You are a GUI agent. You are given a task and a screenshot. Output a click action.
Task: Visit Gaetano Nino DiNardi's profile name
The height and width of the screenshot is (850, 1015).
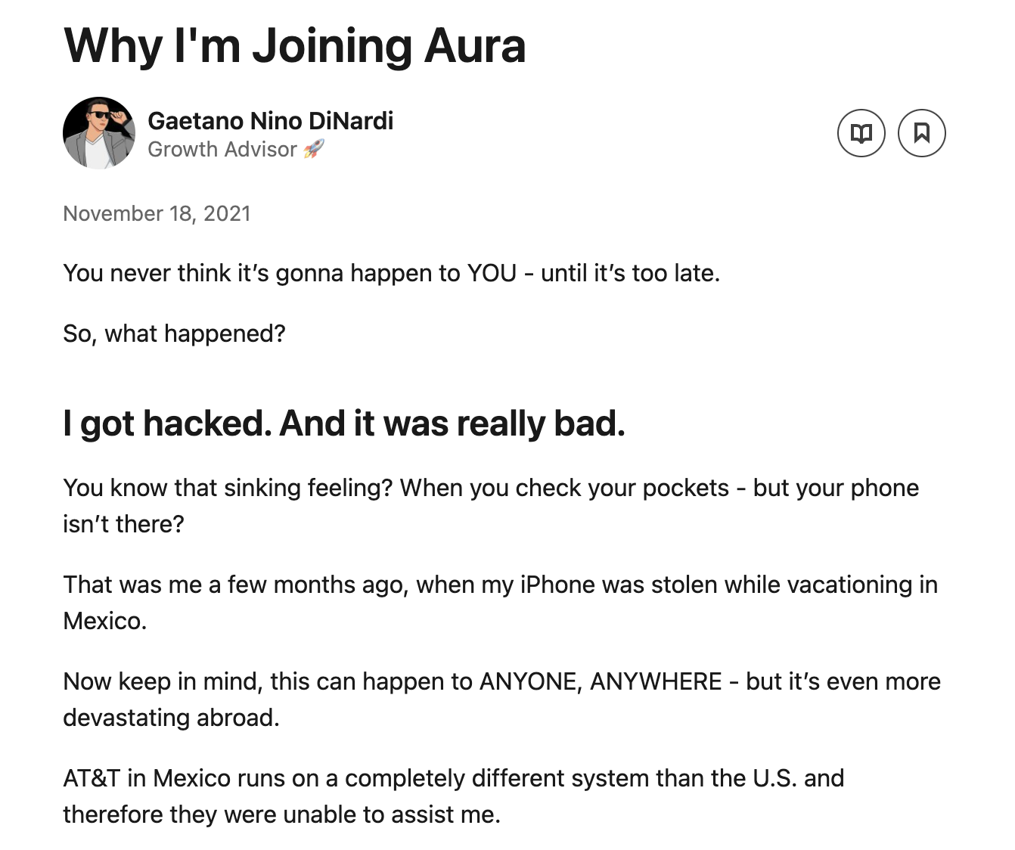271,120
